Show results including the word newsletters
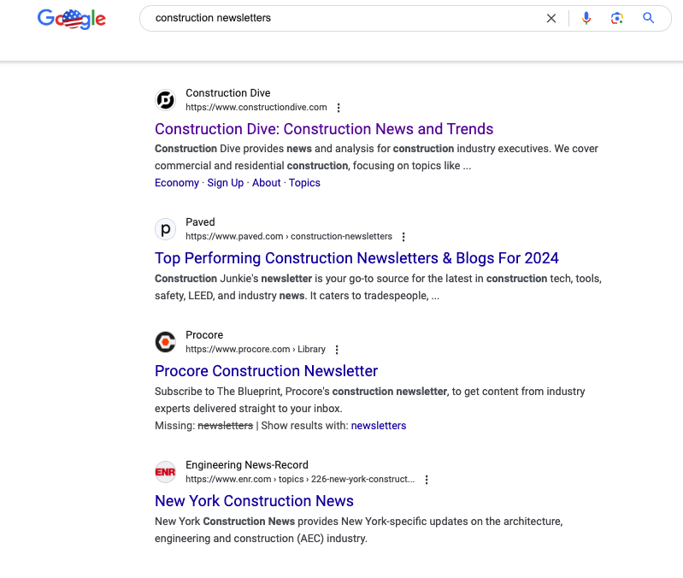The width and height of the screenshot is (683, 578). [379, 426]
